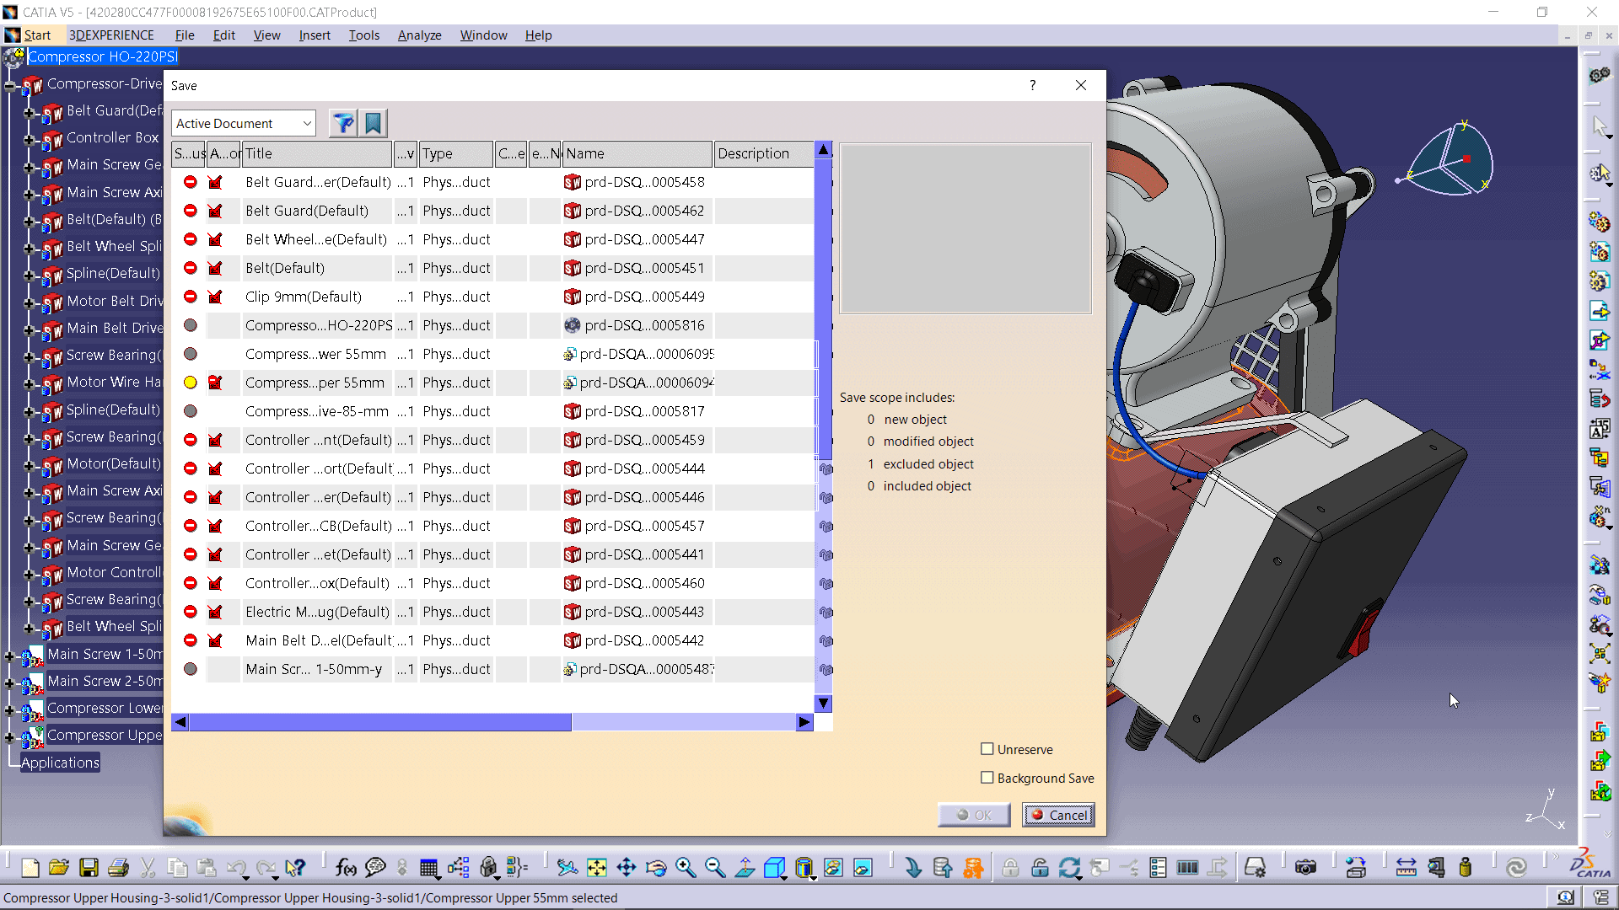Click the isometric cube view icon
Viewport: 1619px width, 910px height.
(774, 867)
